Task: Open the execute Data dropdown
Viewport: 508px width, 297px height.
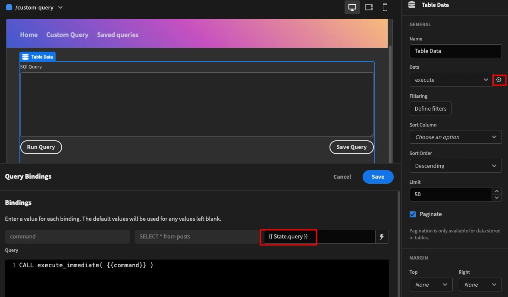Action: tap(452, 80)
